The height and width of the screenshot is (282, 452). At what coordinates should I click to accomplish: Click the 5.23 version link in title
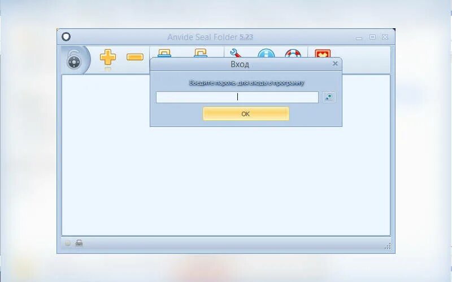(x=246, y=37)
